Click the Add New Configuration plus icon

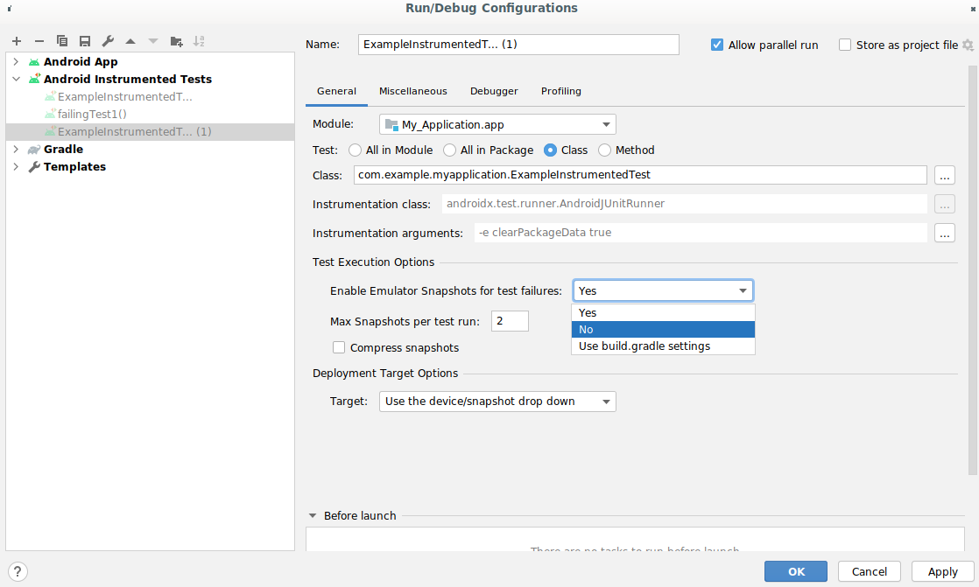click(x=17, y=41)
